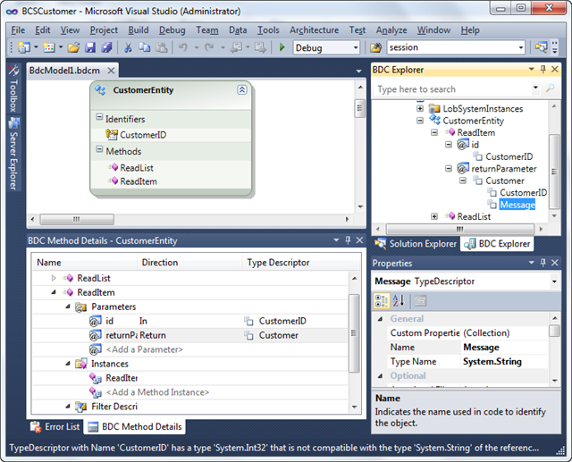Click the Open File folder icon
Viewport: 572px width, 462px height.
point(73,47)
